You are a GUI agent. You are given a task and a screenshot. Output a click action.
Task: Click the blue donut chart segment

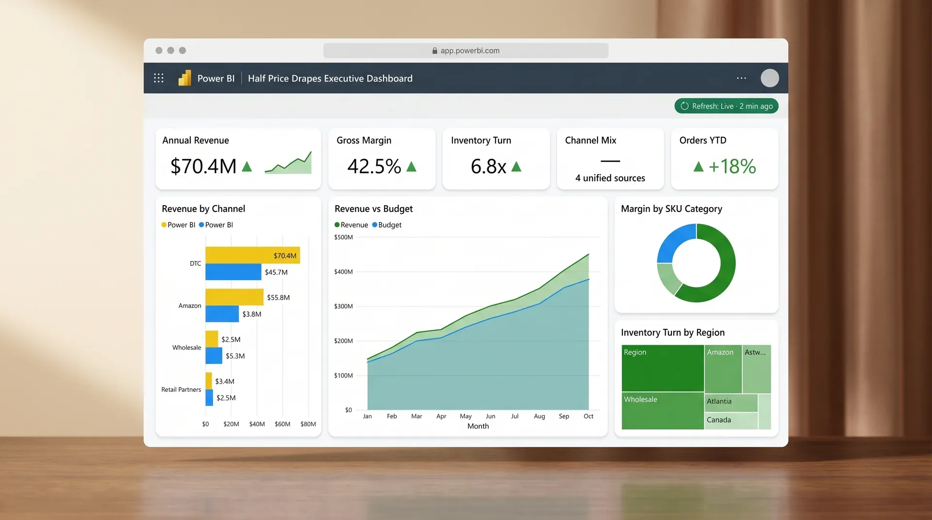pos(673,240)
